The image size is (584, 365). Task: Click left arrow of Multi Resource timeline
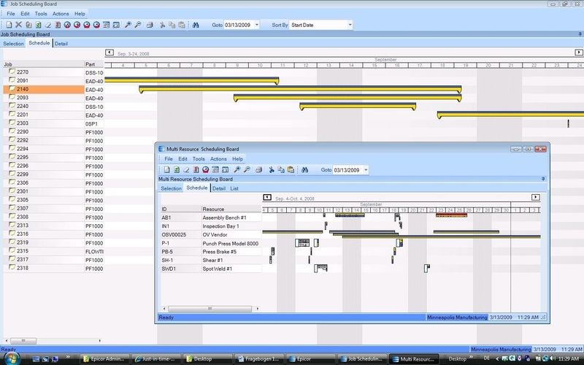(268, 197)
